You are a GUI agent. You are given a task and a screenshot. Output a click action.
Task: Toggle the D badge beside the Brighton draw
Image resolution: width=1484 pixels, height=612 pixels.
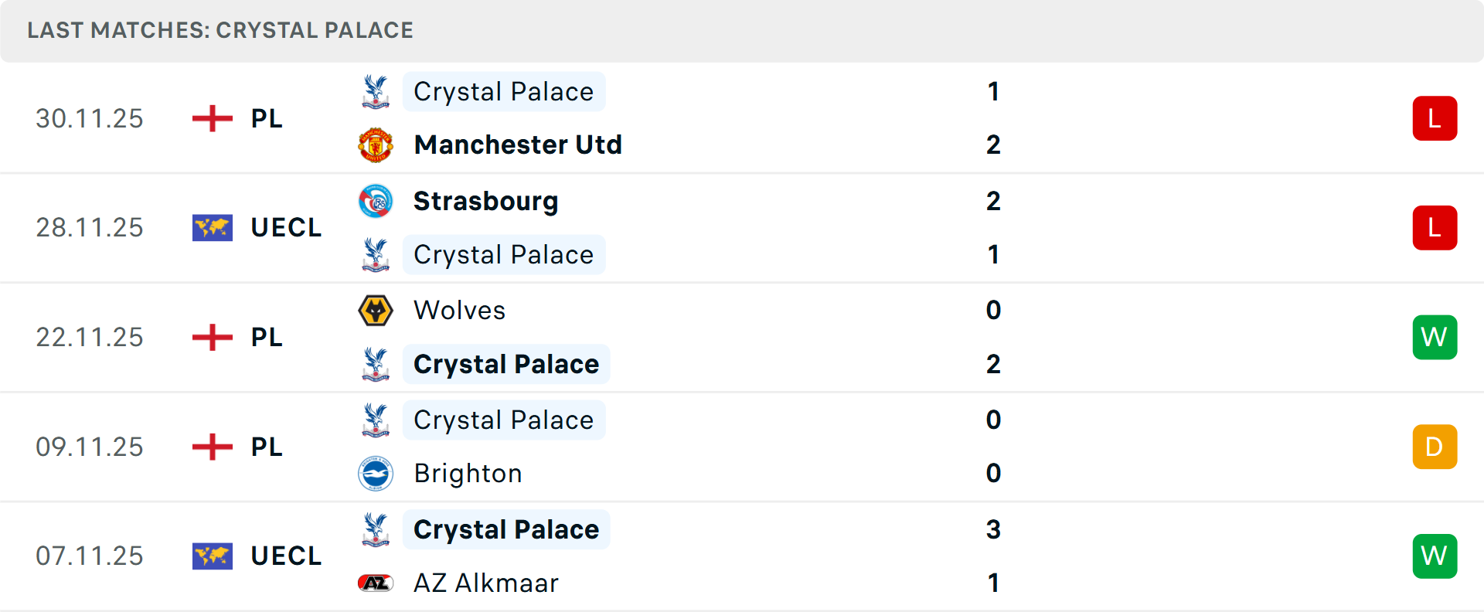pyautogui.click(x=1435, y=447)
